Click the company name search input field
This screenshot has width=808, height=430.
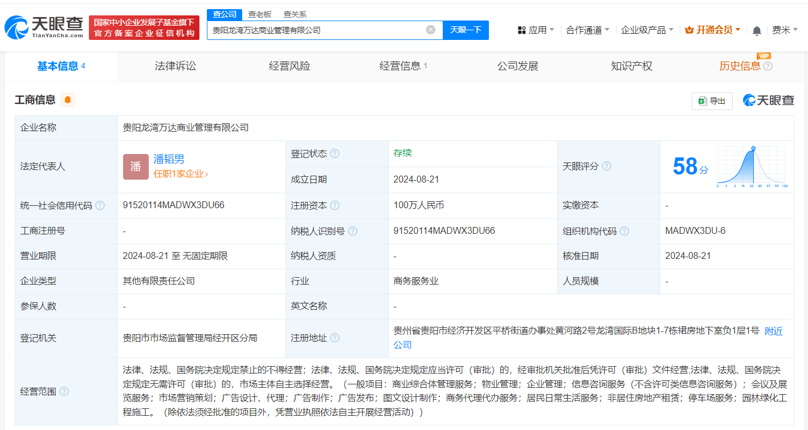[316, 30]
